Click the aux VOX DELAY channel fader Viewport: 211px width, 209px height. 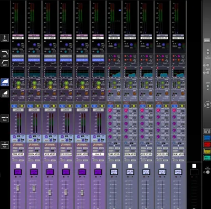pyautogui.click(x=66, y=192)
